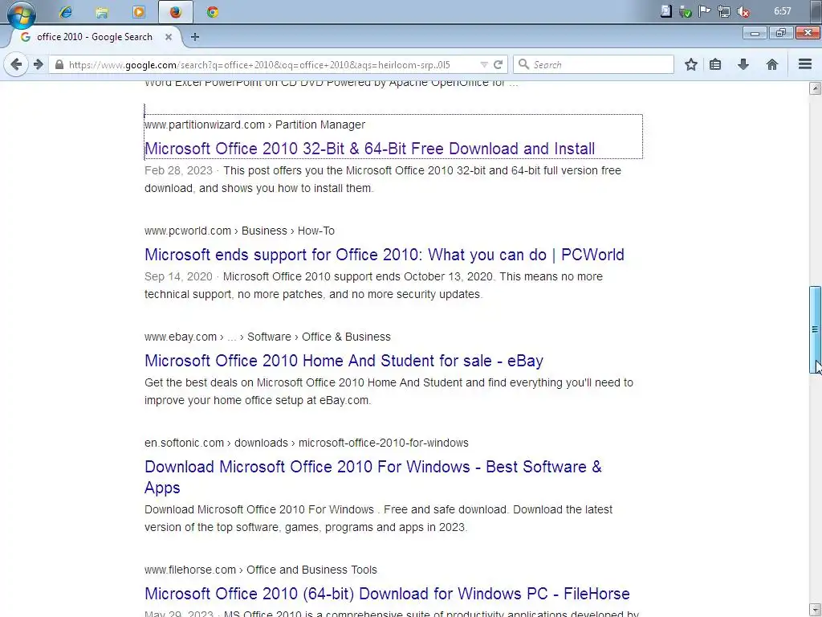This screenshot has width=822, height=617.
Task: Click 'www.pcworld.com › Business › How-To' breadcrumb
Action: [239, 231]
